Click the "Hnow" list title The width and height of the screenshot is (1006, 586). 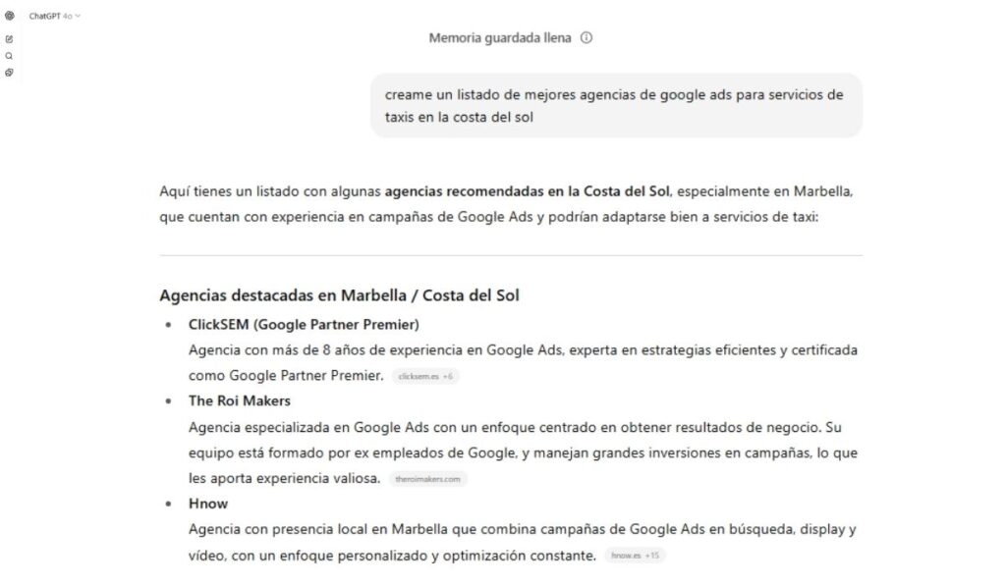208,504
